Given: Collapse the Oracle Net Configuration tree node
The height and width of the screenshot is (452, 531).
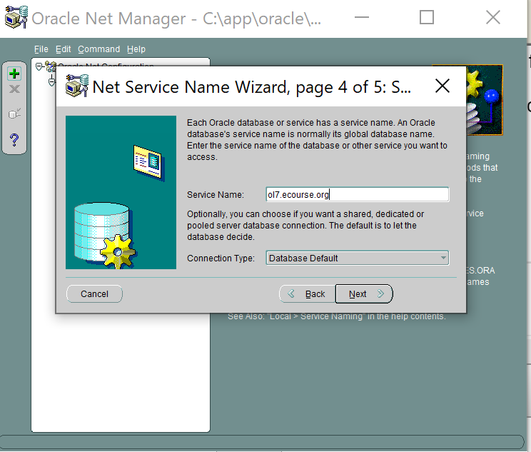Looking at the screenshot, I should pyautogui.click(x=39, y=66).
